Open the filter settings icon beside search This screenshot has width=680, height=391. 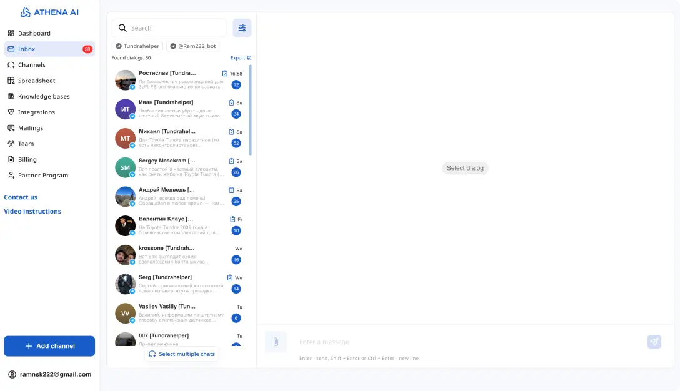pyautogui.click(x=242, y=28)
